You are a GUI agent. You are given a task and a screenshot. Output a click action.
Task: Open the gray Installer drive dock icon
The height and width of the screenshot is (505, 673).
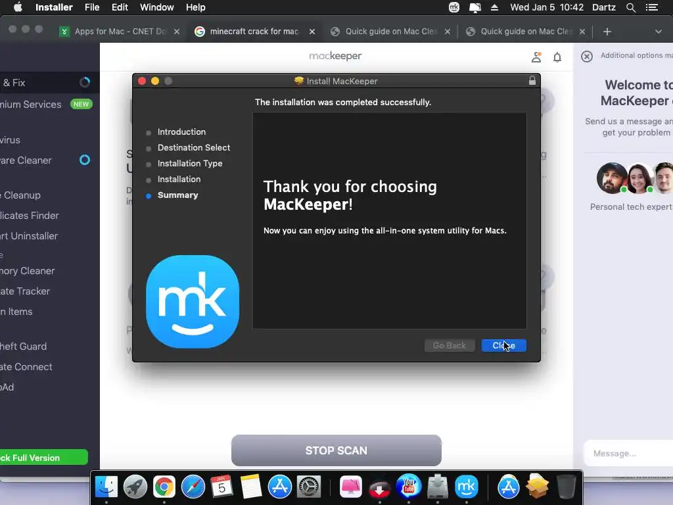click(437, 487)
